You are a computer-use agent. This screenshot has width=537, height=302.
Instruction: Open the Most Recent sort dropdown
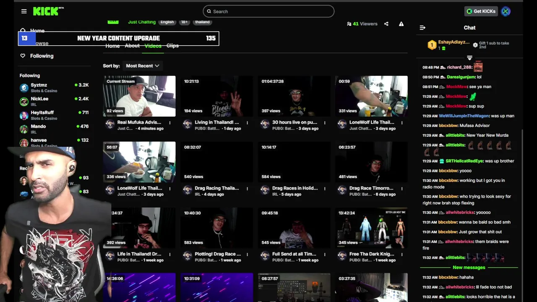142,66
